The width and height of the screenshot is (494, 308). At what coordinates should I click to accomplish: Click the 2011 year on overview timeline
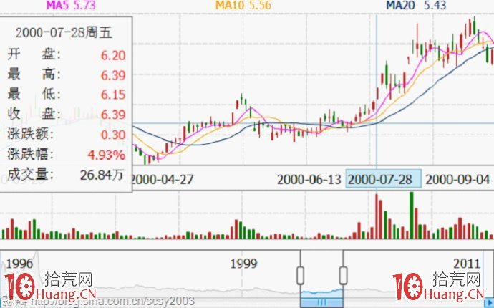point(467,264)
